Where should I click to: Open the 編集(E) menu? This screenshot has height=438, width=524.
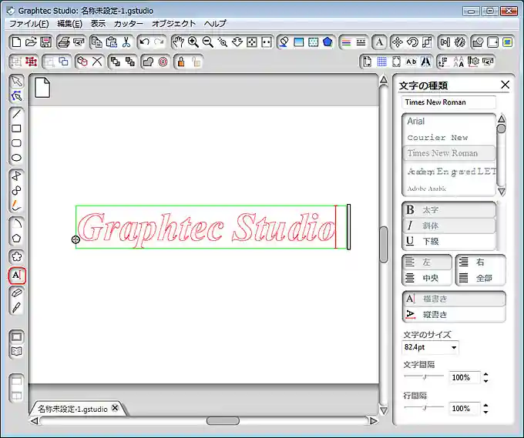click(x=69, y=24)
